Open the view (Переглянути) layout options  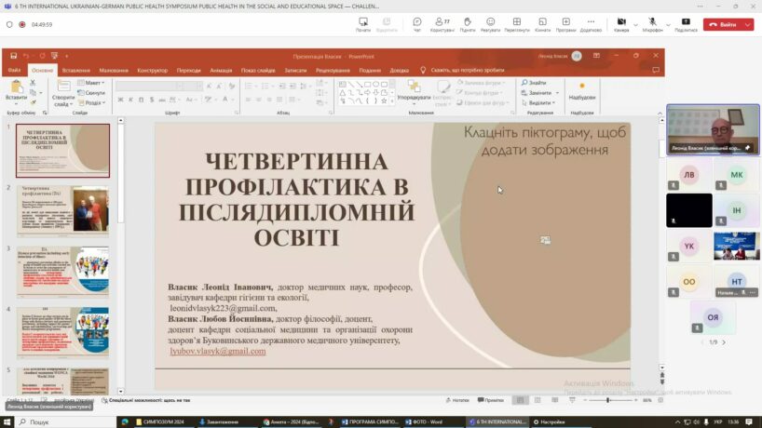(x=517, y=21)
